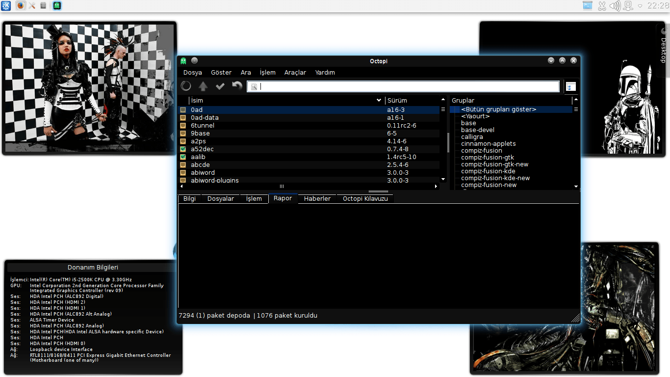
Task: Open the Ara menu
Action: (246, 73)
